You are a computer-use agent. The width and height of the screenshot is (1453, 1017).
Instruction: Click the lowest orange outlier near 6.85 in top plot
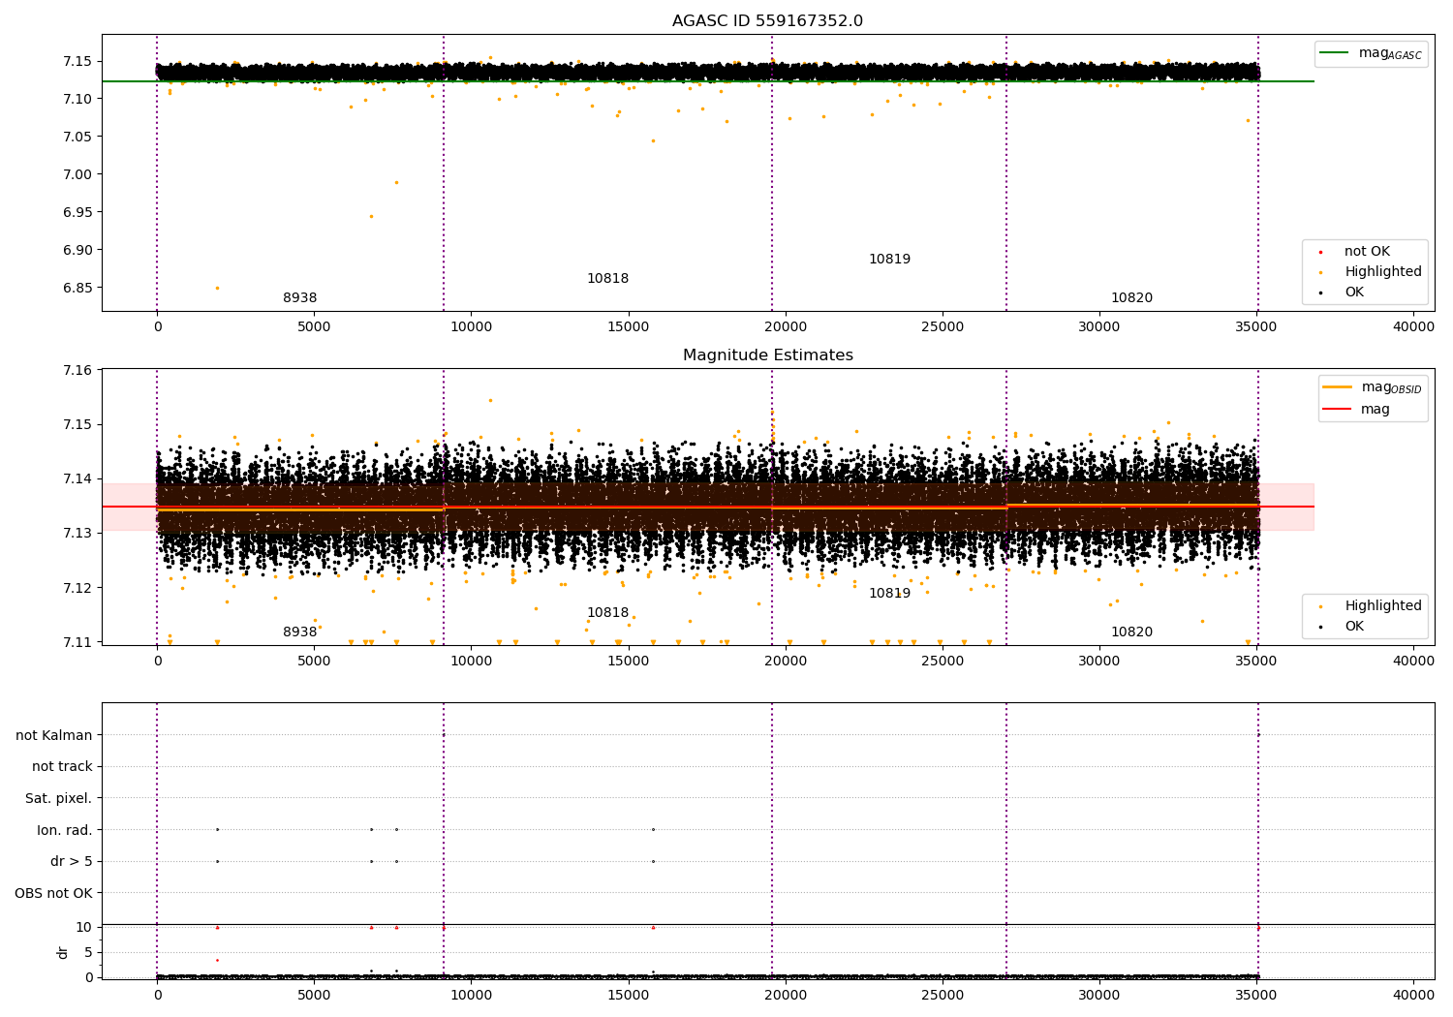217,288
